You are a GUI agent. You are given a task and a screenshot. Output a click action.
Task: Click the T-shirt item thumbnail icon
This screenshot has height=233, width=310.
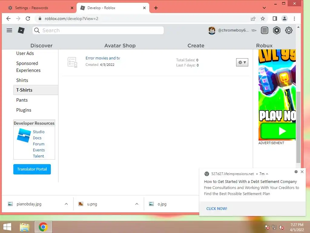click(x=72, y=62)
